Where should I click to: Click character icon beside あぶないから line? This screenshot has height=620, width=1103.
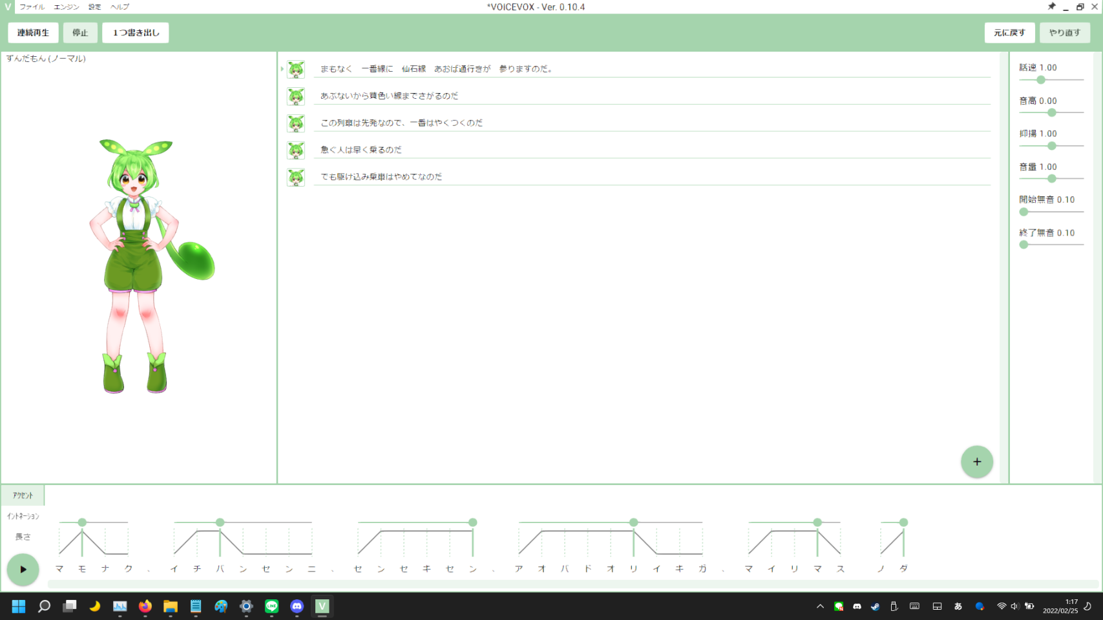296,96
